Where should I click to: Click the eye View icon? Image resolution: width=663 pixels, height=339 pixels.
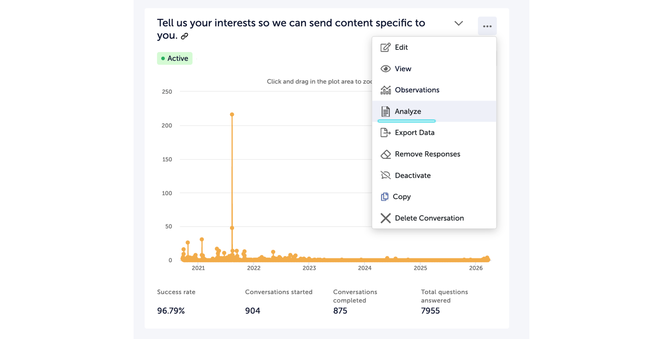tap(385, 69)
